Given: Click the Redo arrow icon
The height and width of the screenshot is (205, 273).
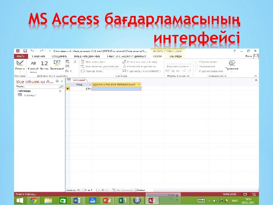Looking at the screenshot, I should click(42, 51).
